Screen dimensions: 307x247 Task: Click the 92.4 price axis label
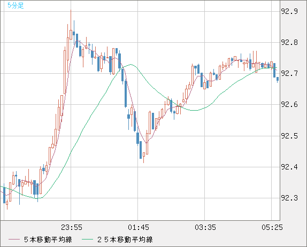pyautogui.click(x=289, y=167)
